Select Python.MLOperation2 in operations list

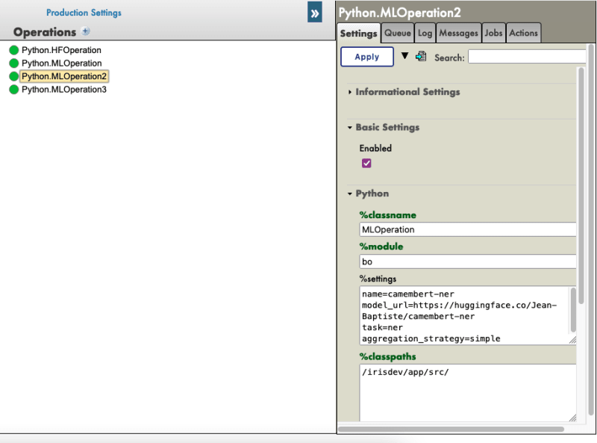pyautogui.click(x=64, y=76)
